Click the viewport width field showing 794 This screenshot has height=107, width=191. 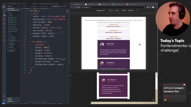point(110,10)
